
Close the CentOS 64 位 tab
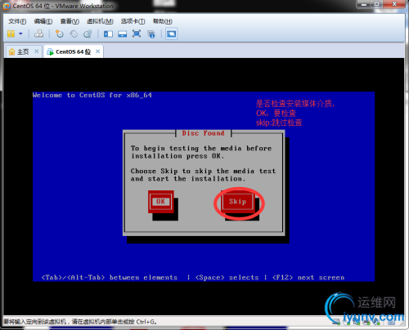(98, 51)
